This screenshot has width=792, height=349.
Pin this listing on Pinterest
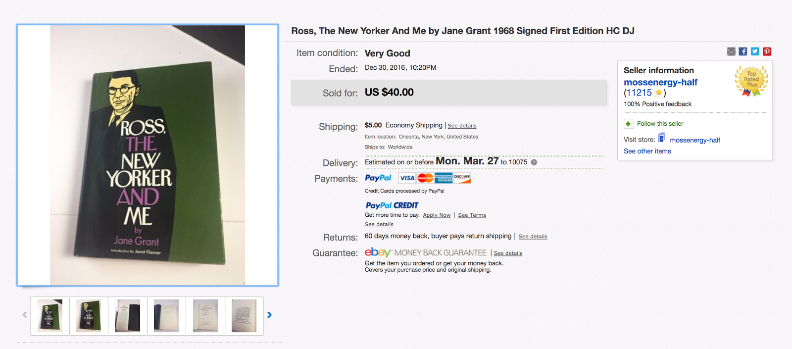pyautogui.click(x=767, y=51)
